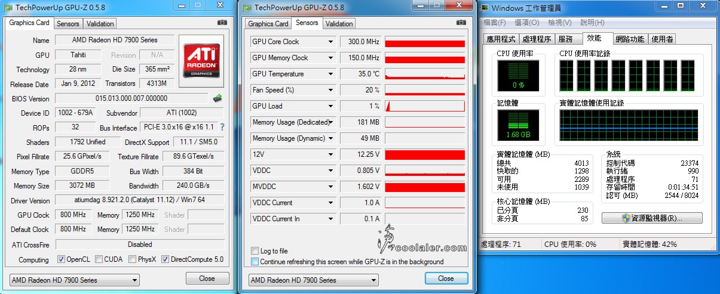720x294 pixels.
Task: Switch to 使用者 tab in Task Manager
Action: [662, 39]
